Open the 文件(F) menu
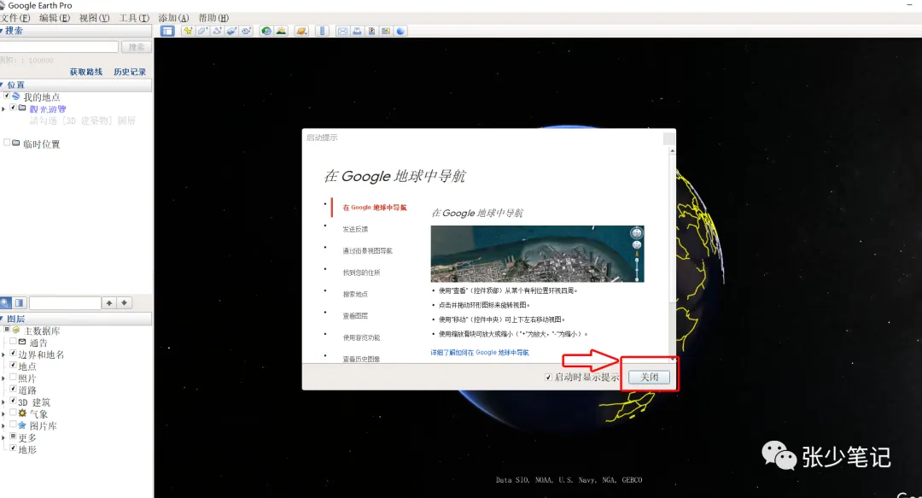Image resolution: width=922 pixels, height=498 pixels. pos(15,18)
